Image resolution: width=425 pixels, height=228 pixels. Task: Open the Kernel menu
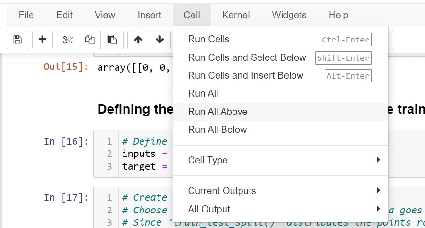236,15
